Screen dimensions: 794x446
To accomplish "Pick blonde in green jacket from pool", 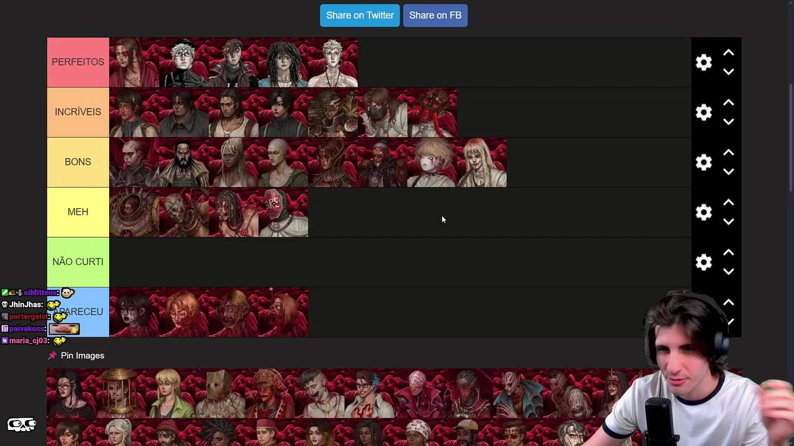I will pos(171,393).
